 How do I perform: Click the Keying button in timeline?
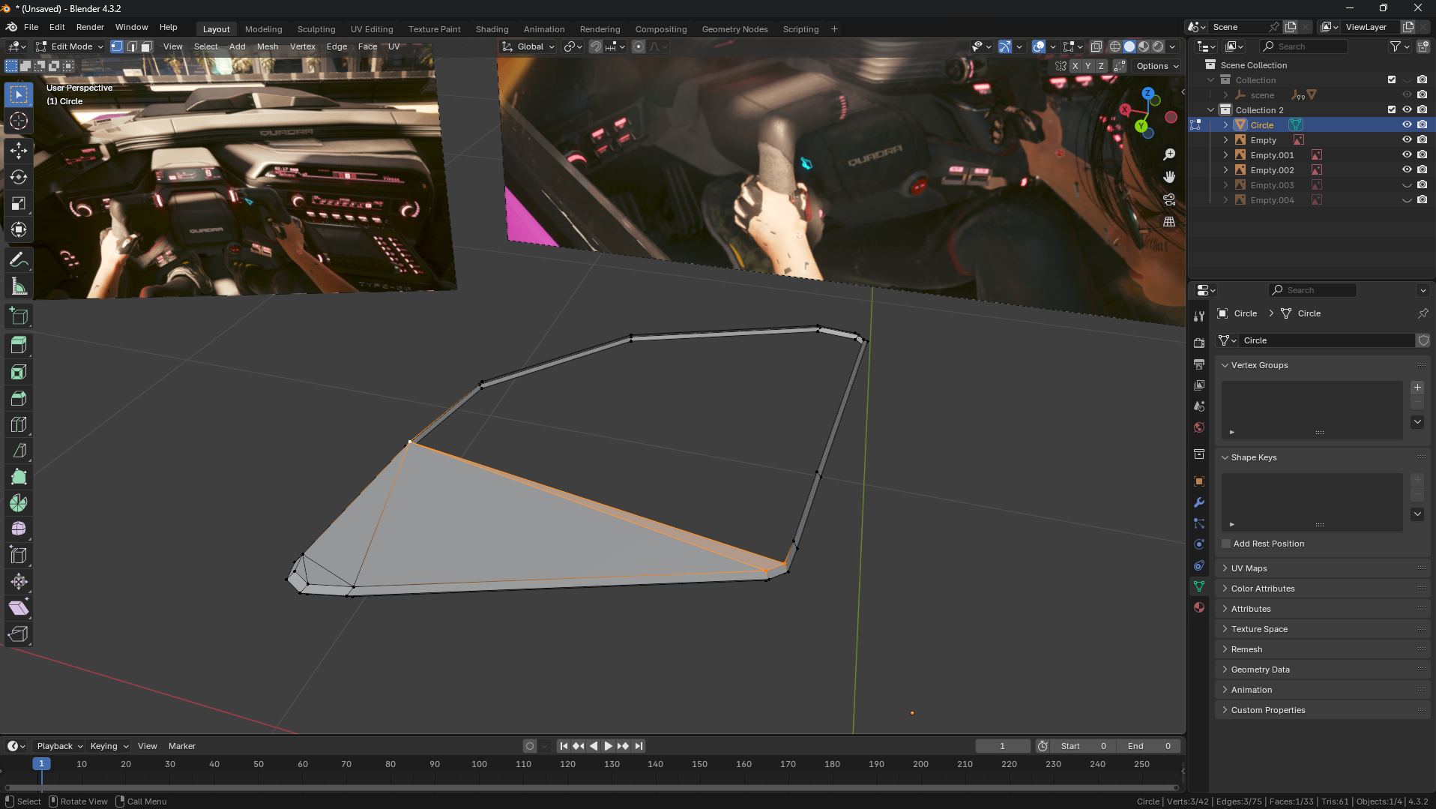pyautogui.click(x=108, y=746)
